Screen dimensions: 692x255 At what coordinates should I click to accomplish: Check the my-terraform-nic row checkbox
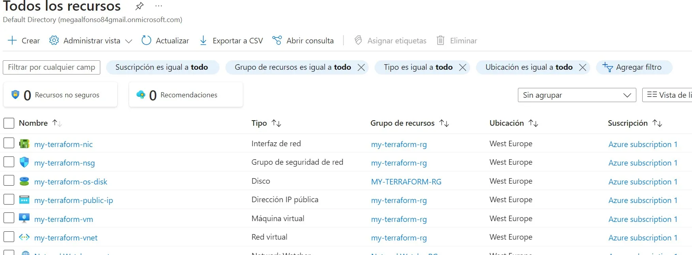9,143
